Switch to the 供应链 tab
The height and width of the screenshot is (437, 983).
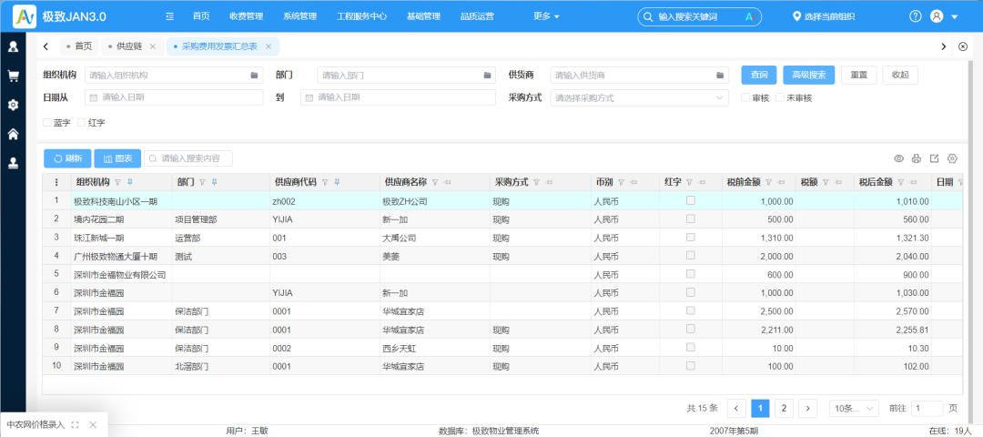(x=128, y=46)
